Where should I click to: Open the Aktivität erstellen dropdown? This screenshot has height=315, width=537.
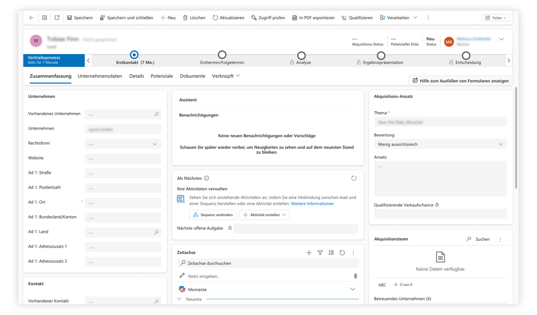265,215
